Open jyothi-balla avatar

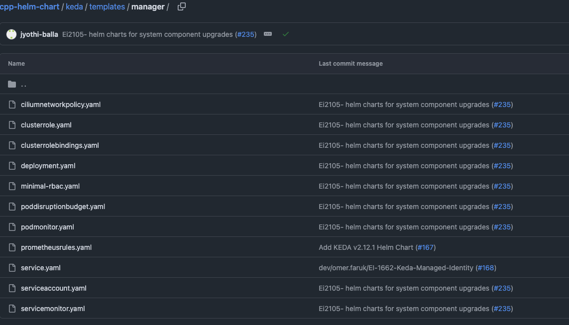click(11, 34)
